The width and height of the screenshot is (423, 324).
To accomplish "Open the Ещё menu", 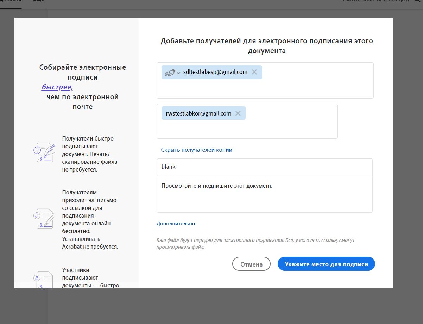I will (37, 1).
